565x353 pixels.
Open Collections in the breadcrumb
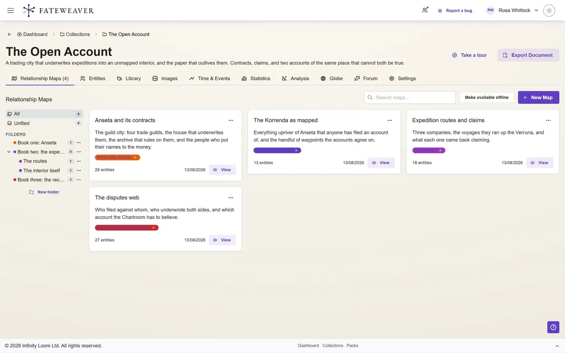[x=75, y=34]
